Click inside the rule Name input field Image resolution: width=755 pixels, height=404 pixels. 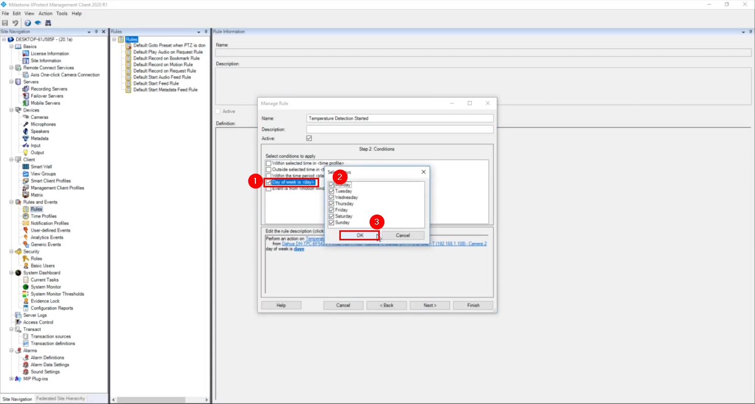[399, 118]
